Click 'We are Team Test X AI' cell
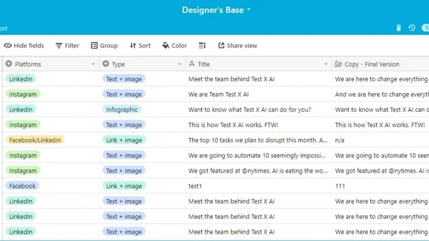429x241 pixels. pyautogui.click(x=259, y=94)
